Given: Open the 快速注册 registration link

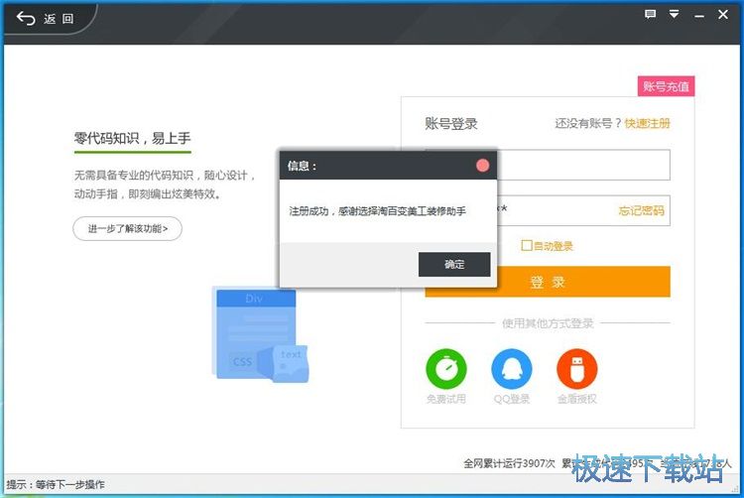Looking at the screenshot, I should tap(647, 123).
